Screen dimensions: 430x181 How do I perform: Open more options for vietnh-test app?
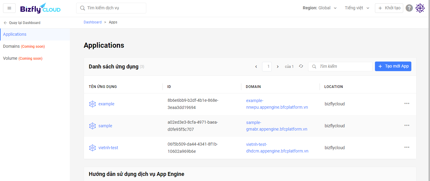(x=407, y=147)
